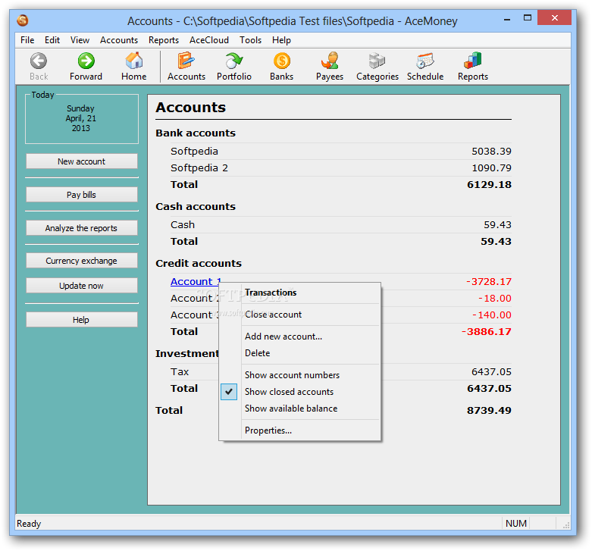Click the NUM indicator in status bar
Screen dimensions: 592x551
tap(515, 524)
